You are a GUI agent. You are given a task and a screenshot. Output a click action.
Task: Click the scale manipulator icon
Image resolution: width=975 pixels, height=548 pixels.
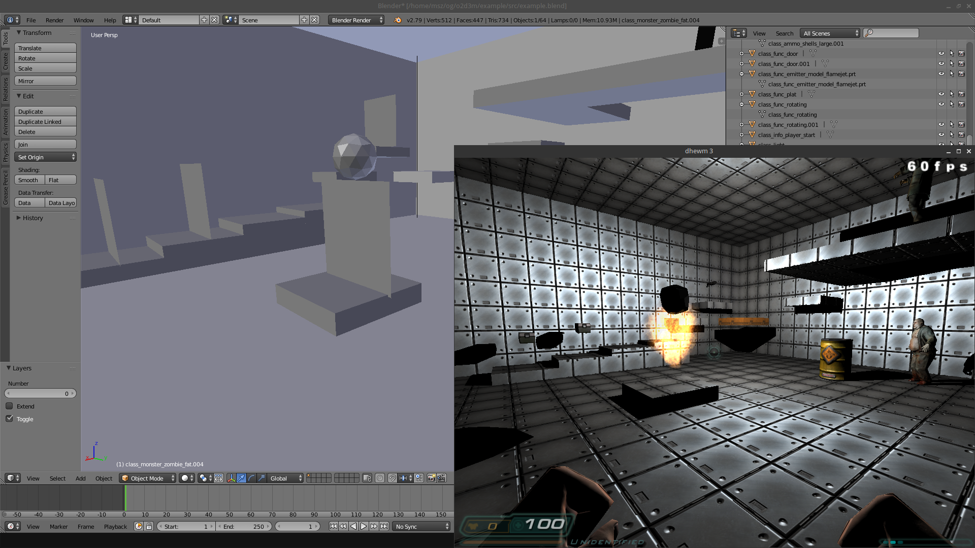coord(262,478)
